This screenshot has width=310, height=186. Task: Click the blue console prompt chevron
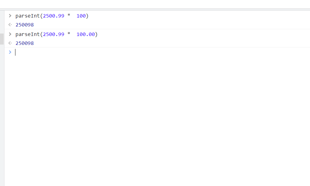click(10, 52)
